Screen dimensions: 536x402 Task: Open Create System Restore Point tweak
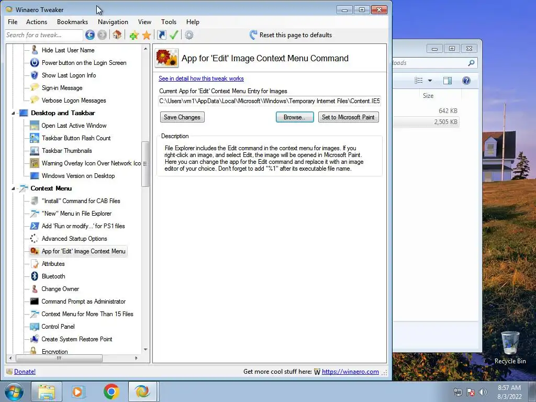pyautogui.click(x=77, y=339)
